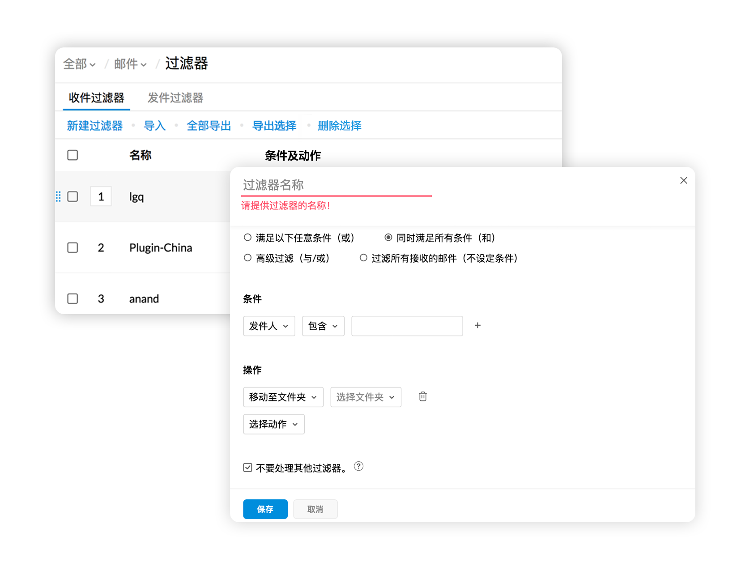Screen dimensions: 745x579
Task: Check the Plugin-China filter checkbox
Action: (72, 247)
